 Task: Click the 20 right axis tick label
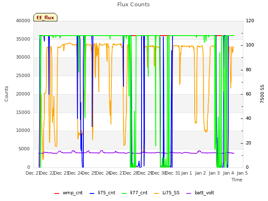(x=248, y=143)
